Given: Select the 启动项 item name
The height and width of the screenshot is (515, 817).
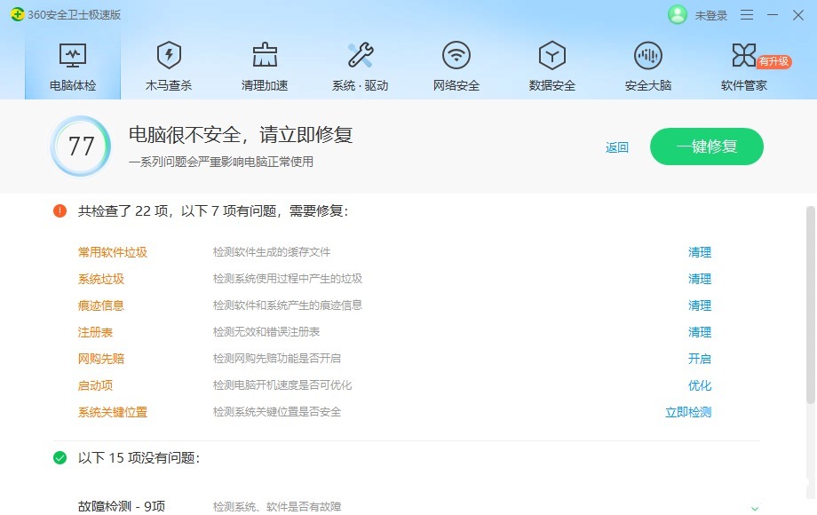Looking at the screenshot, I should coord(95,386).
